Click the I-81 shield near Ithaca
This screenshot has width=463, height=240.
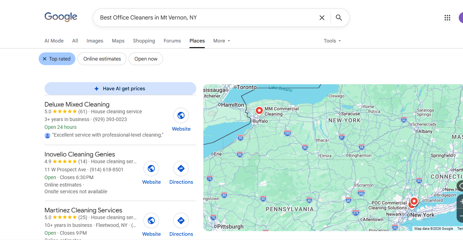(341, 137)
